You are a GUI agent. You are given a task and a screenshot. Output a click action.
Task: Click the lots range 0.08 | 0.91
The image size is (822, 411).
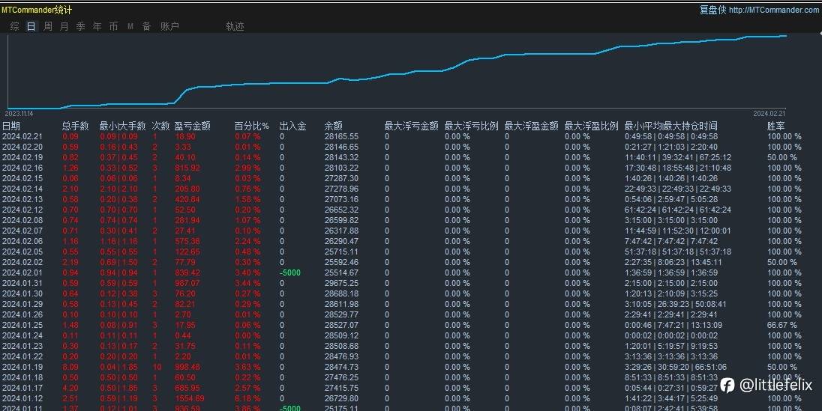[119, 325]
